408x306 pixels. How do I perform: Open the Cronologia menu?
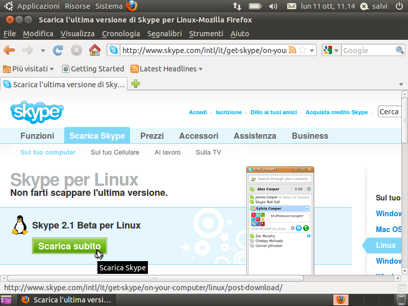click(121, 34)
